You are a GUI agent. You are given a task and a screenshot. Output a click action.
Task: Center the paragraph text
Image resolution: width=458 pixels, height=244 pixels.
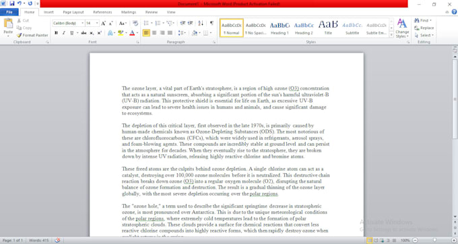point(154,33)
